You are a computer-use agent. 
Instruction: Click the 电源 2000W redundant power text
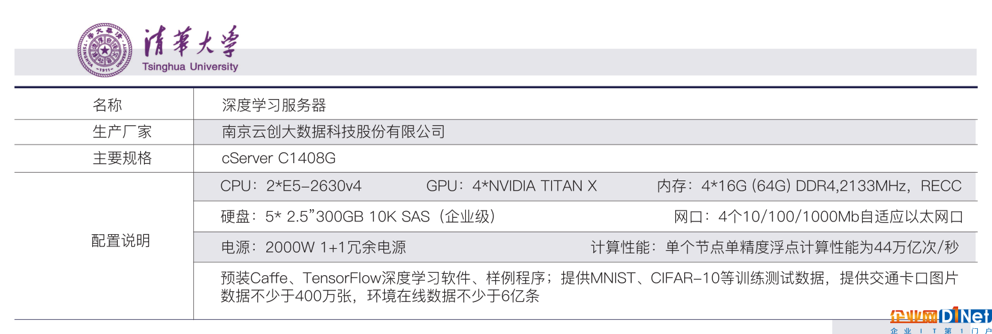click(x=313, y=248)
